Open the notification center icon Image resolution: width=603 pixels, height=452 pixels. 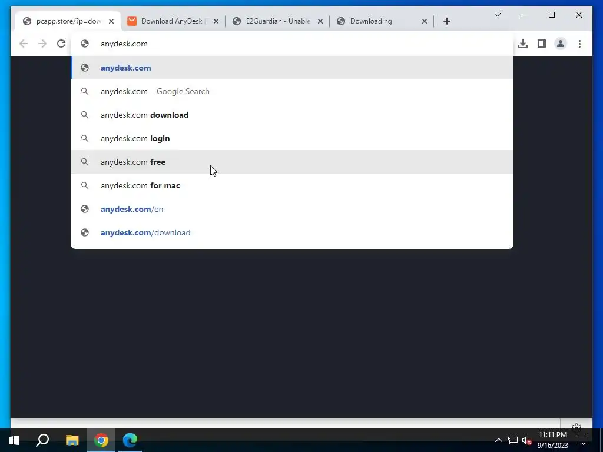[x=584, y=440]
